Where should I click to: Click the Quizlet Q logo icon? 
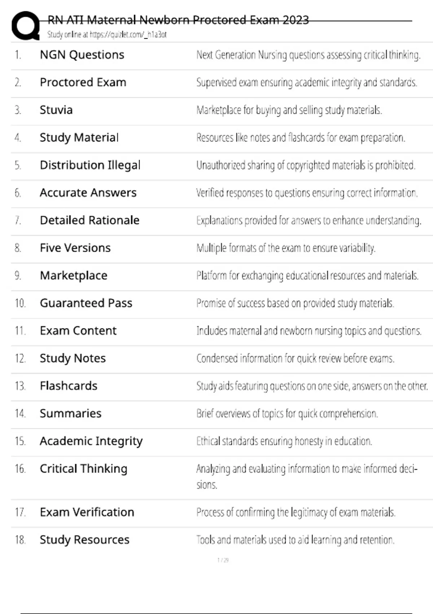pos(25,25)
